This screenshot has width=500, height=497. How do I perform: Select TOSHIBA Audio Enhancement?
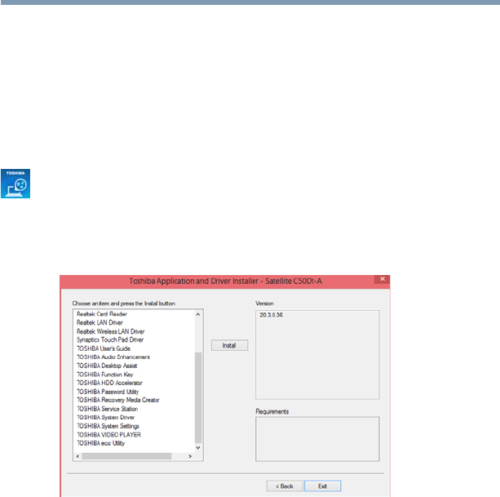pos(113,357)
